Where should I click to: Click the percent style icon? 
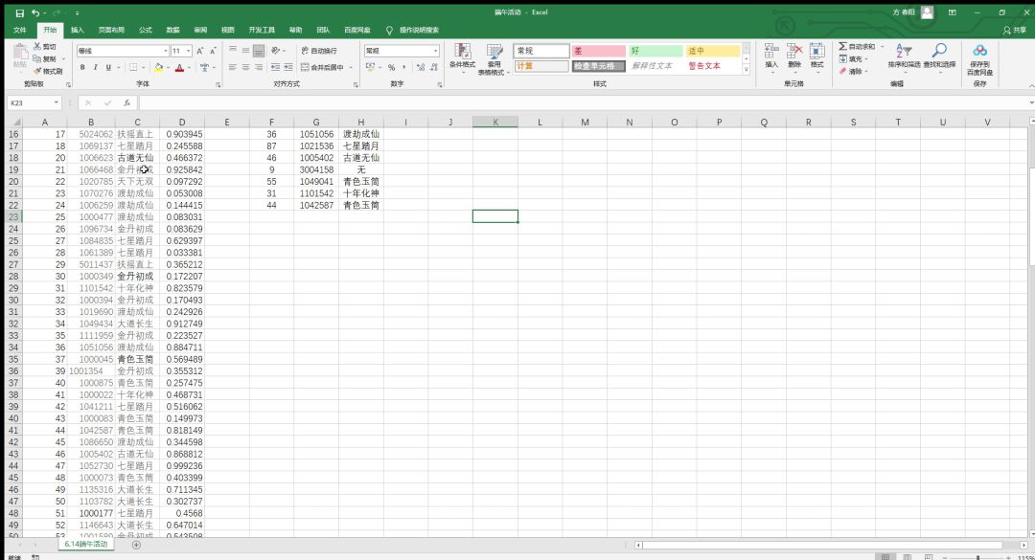[x=391, y=67]
